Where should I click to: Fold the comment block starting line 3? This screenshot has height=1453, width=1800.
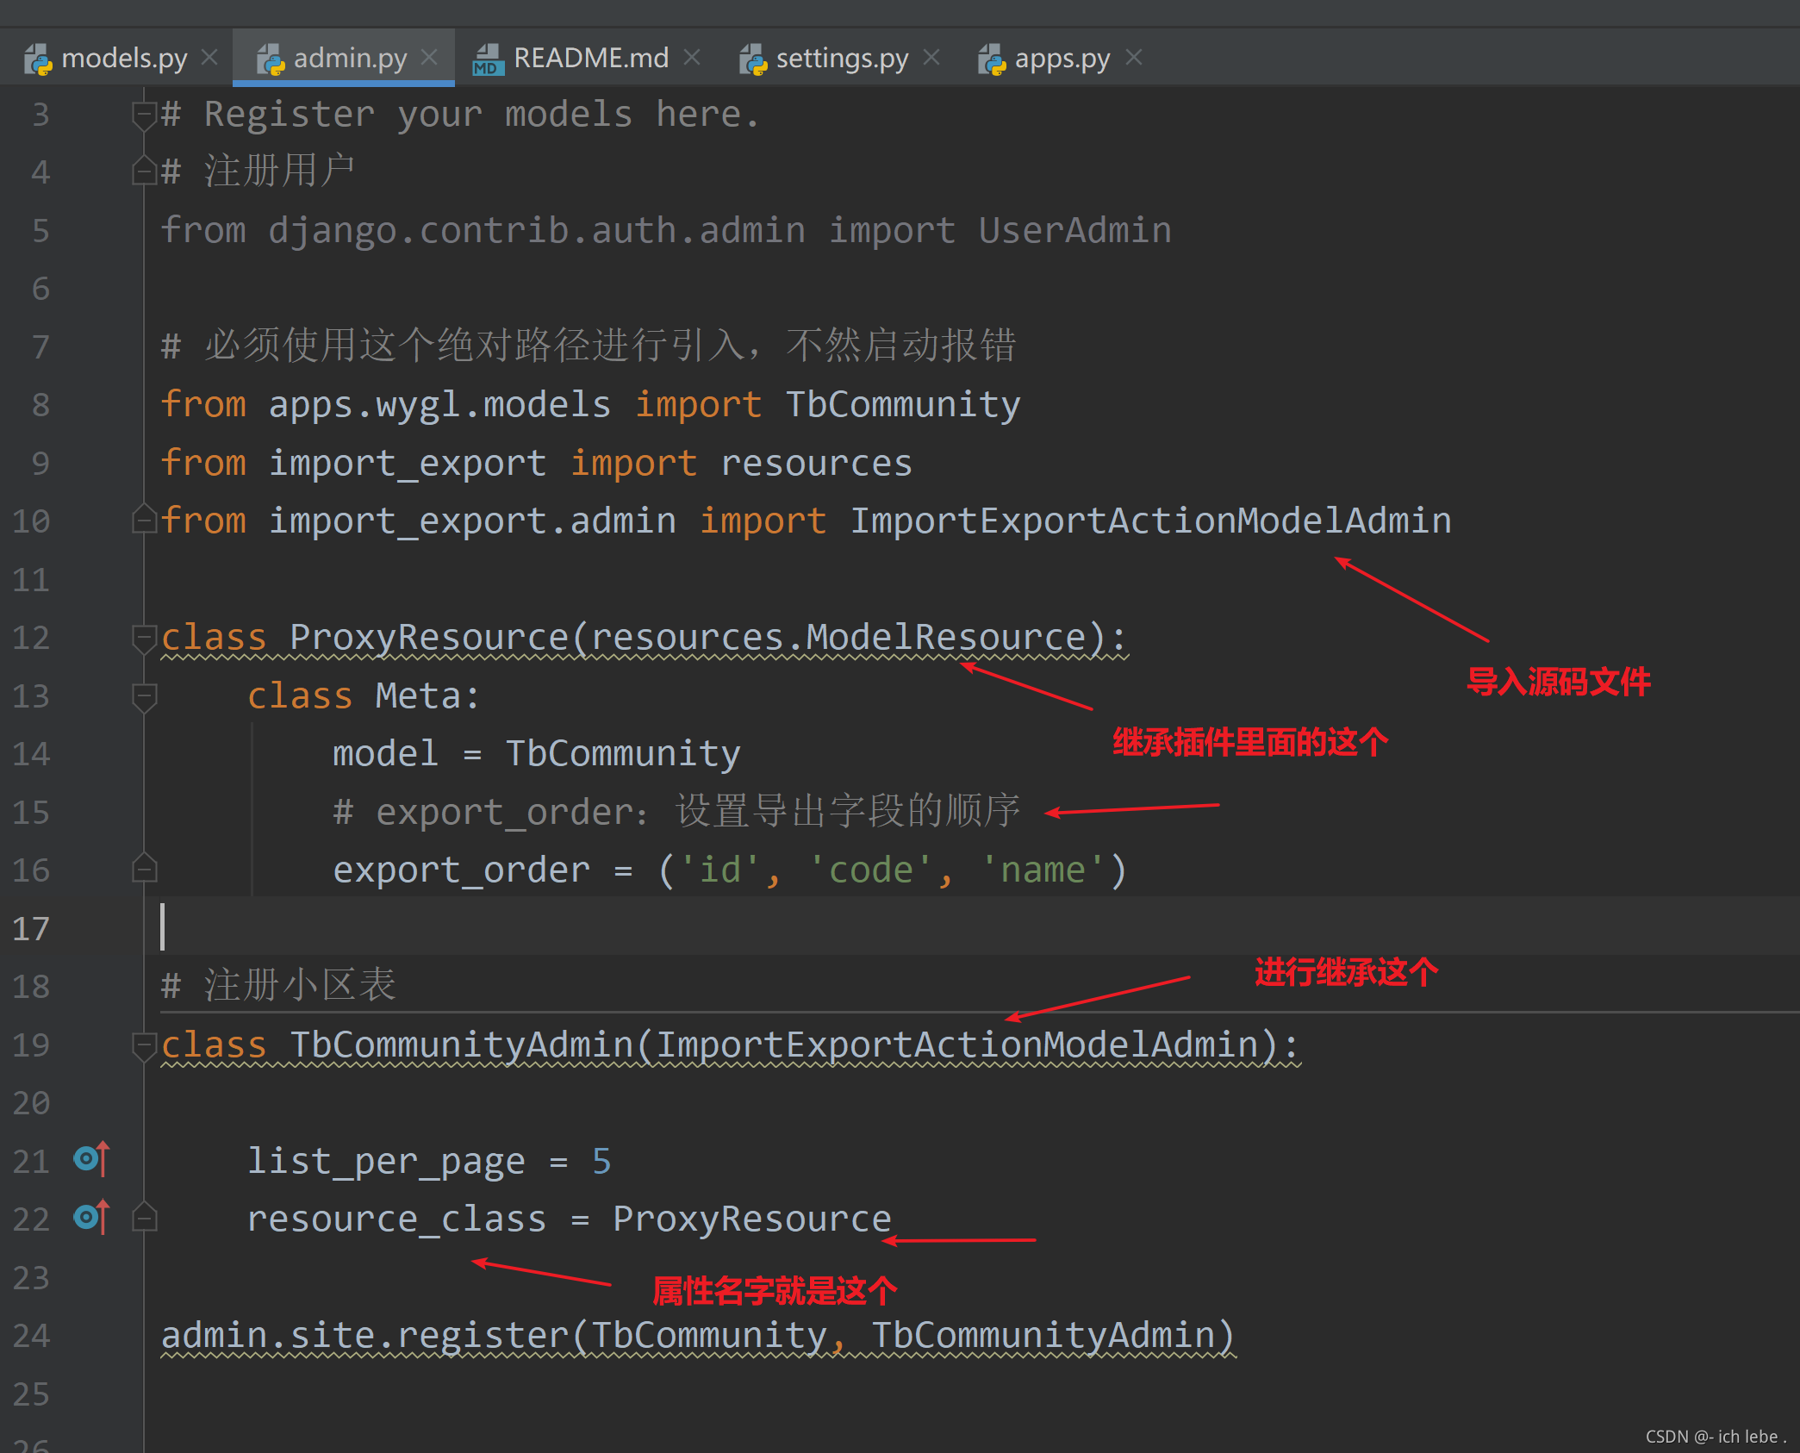pos(144,114)
